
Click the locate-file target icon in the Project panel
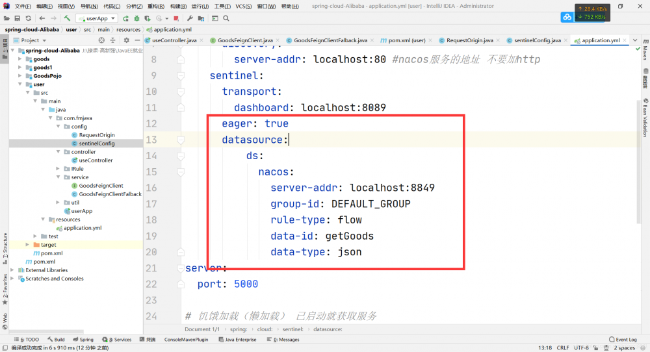pyautogui.click(x=101, y=40)
